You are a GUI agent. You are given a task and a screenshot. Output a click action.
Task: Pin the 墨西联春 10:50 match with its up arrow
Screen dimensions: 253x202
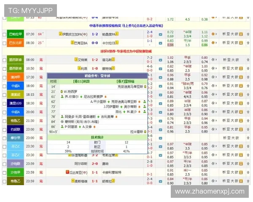pos(248,69)
